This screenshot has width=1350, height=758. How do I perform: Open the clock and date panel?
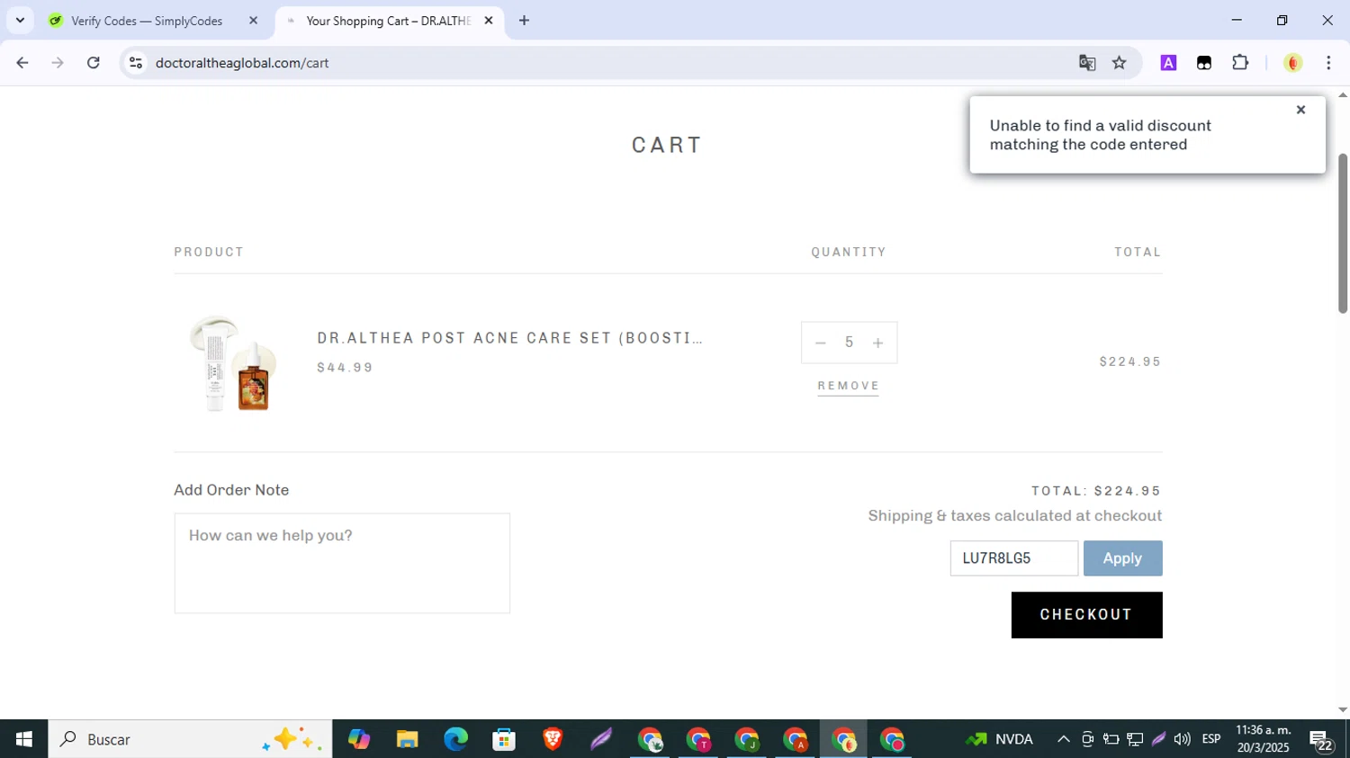[1264, 739]
